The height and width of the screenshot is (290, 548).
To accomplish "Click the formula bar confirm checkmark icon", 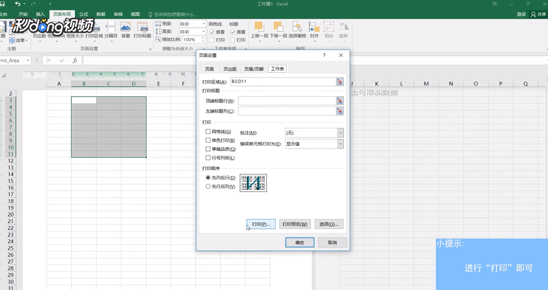I will pyautogui.click(x=62, y=60).
